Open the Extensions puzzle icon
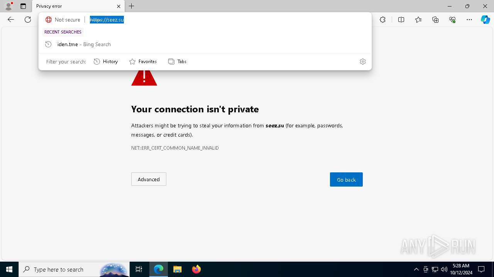Image resolution: width=494 pixels, height=277 pixels. click(382, 20)
